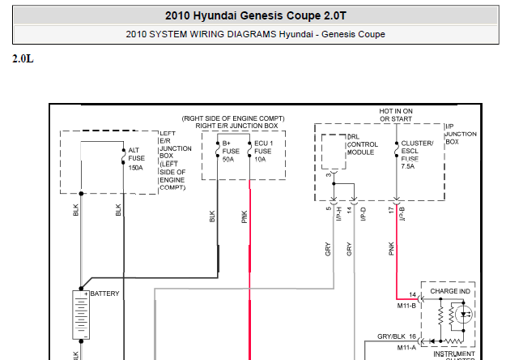Click the RIGHT E/R JUNCTION BOX label
The image size is (506, 360).
pos(236,126)
